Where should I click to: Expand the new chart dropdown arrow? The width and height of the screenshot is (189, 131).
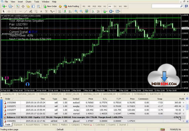[6, 6]
